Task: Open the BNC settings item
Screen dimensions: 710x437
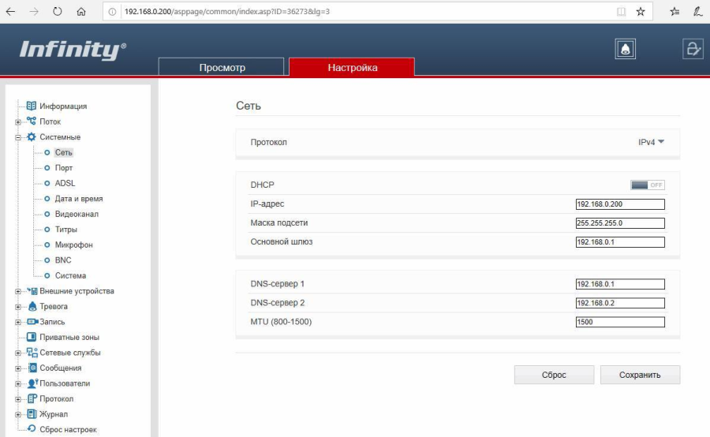Action: coord(63,260)
